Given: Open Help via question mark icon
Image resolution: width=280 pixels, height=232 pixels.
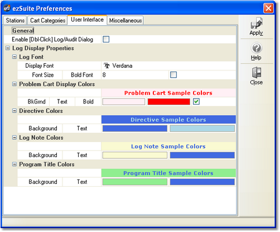Looking at the screenshot, I should [257, 48].
